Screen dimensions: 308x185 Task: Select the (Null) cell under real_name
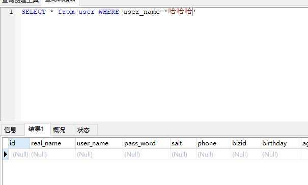click(x=52, y=155)
